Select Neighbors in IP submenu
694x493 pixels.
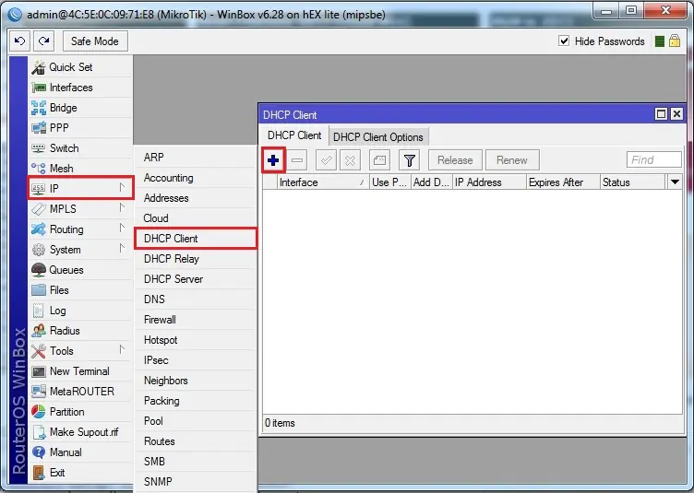pos(196,381)
